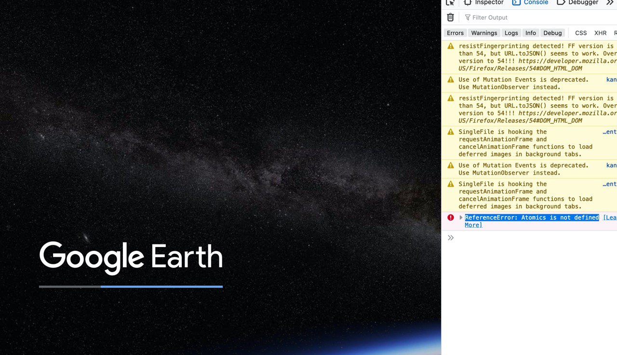
Task: Open the source link of the second SingleFile warning
Action: click(x=610, y=184)
